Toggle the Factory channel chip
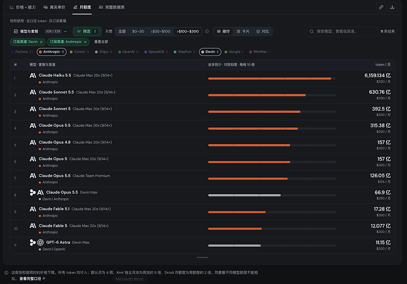This screenshot has width=407, height=284. [x=22, y=52]
